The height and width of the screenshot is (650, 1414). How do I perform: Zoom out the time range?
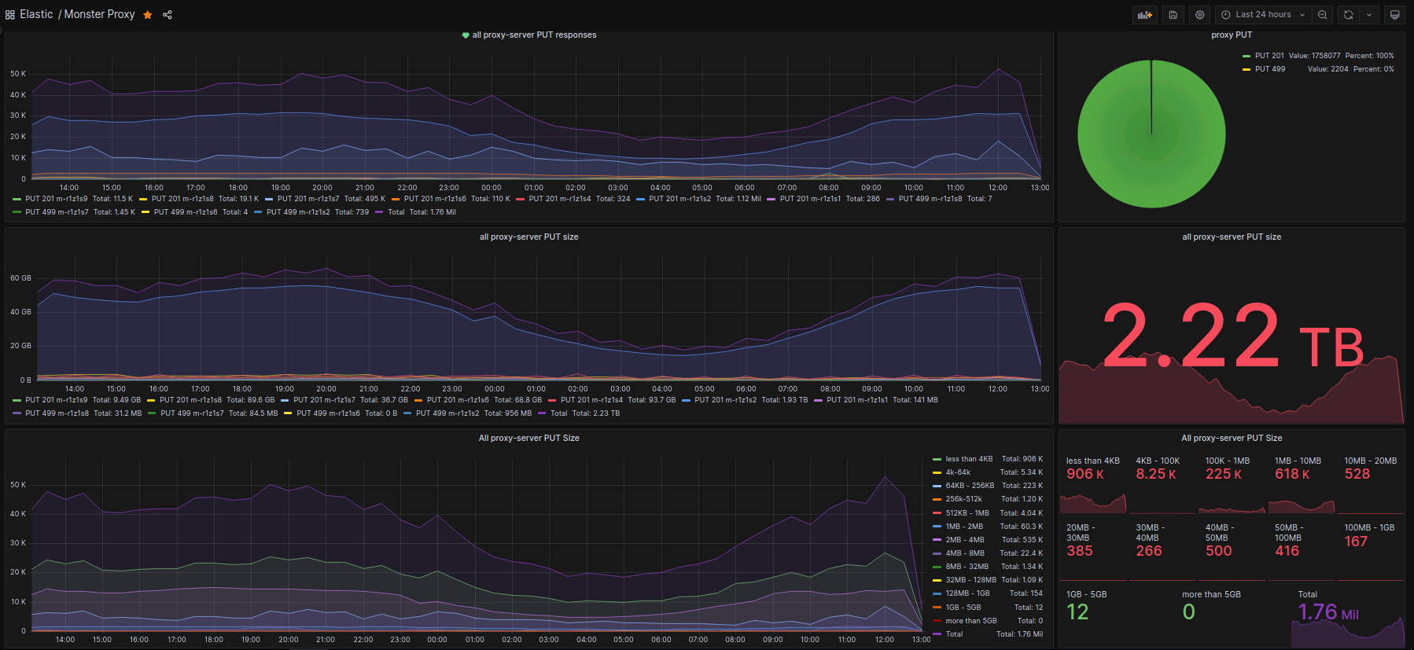click(1323, 15)
